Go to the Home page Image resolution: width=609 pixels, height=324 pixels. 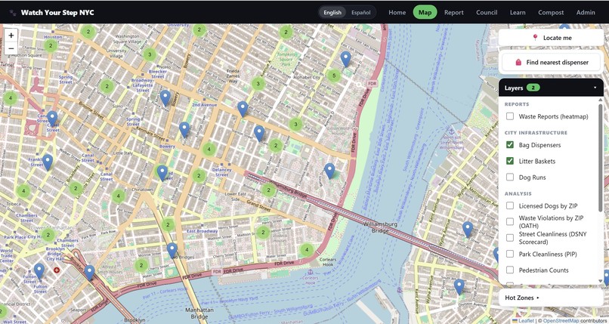[x=397, y=12]
